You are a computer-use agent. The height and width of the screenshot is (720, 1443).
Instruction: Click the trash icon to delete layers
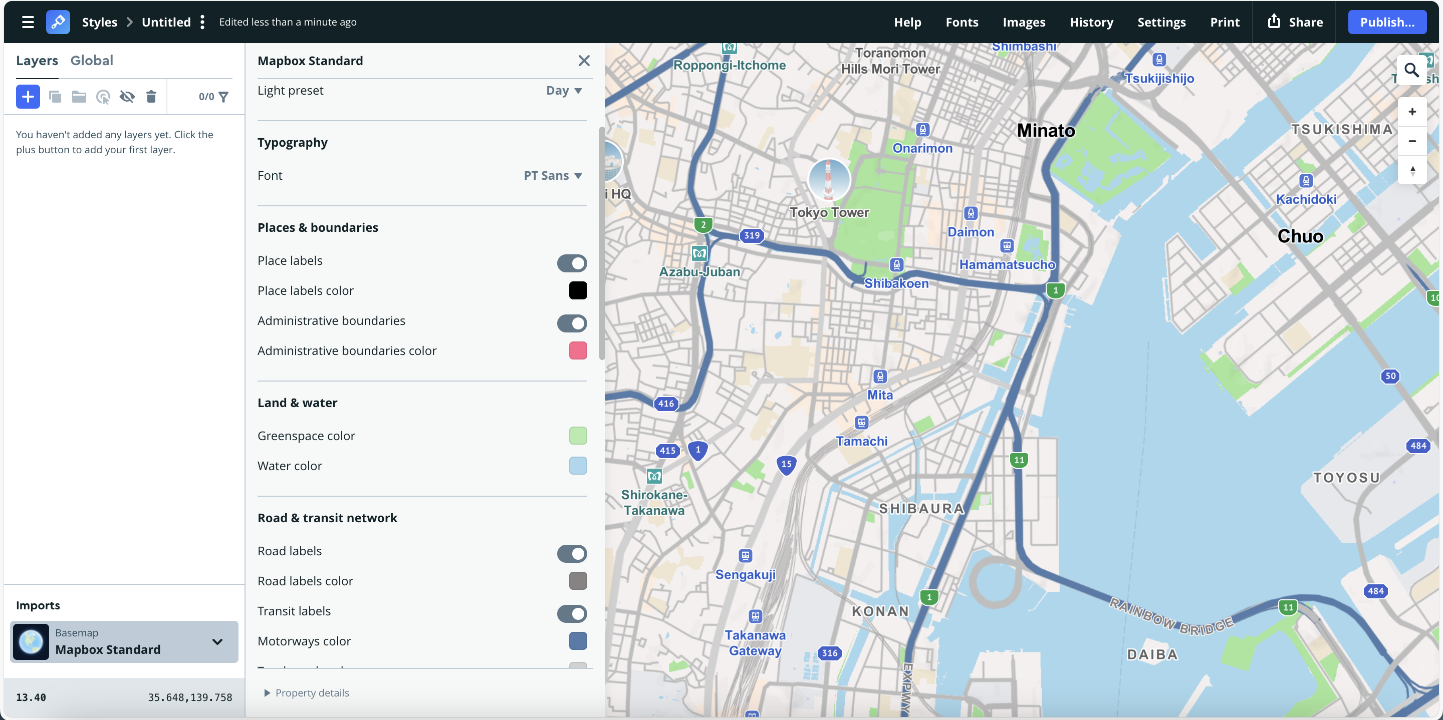pyautogui.click(x=151, y=97)
